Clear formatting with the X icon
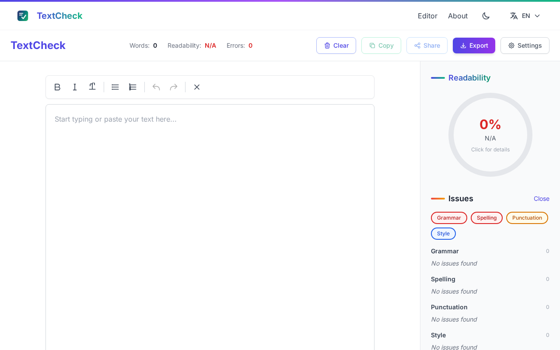 click(x=197, y=87)
